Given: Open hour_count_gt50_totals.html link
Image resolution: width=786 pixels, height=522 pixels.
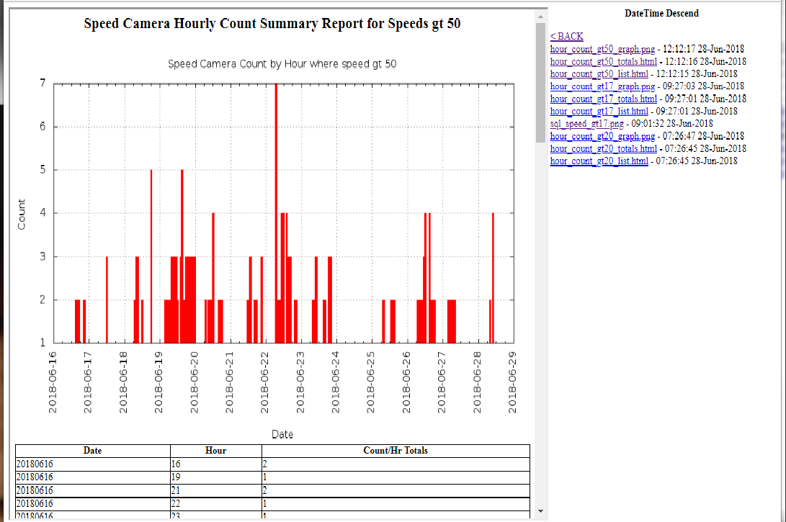Looking at the screenshot, I should (x=603, y=62).
